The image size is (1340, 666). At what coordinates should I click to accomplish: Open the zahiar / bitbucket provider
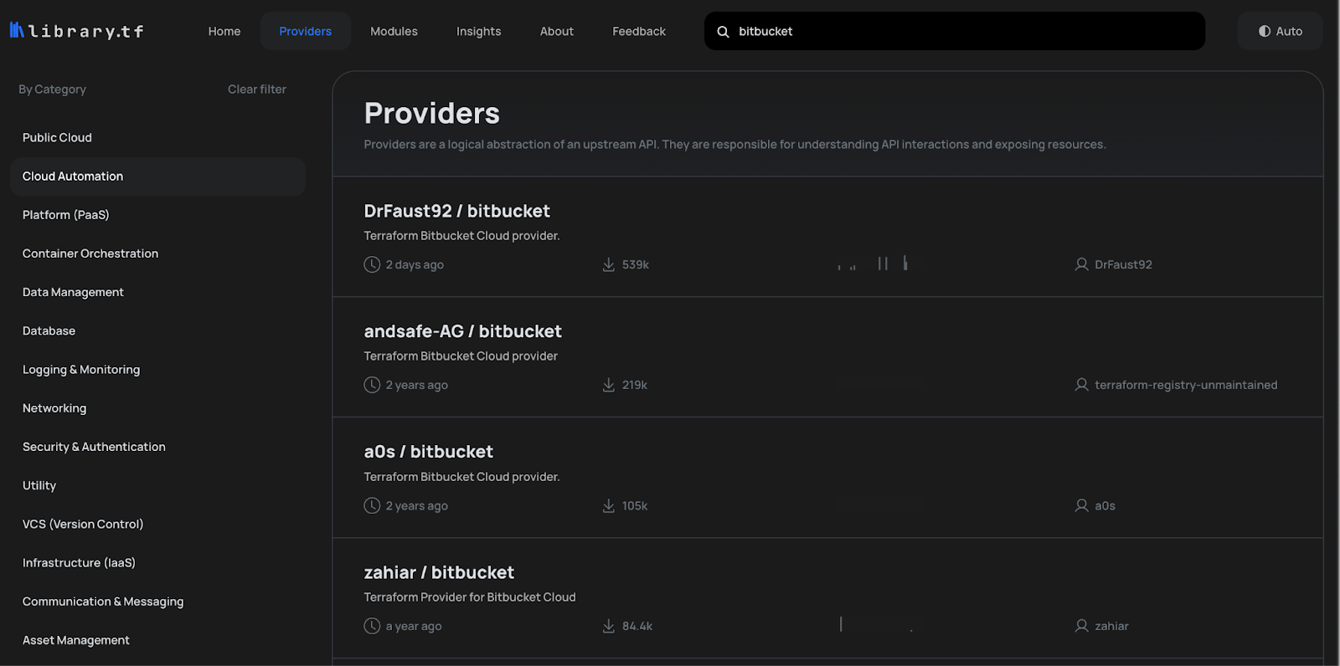click(x=439, y=572)
